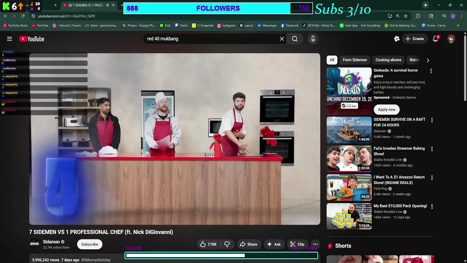
Task: Open the Twitch bookmark
Action: click(181, 26)
